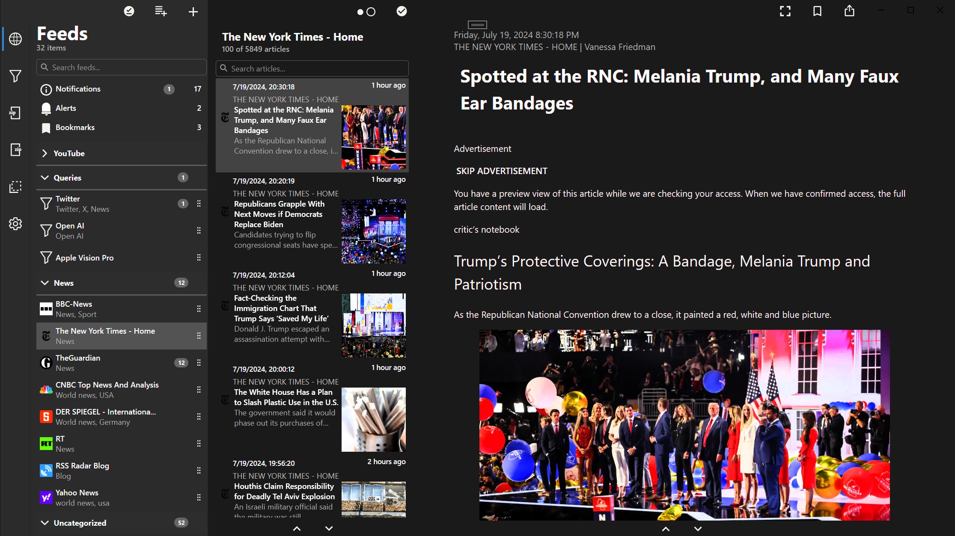Click SKIP ADVERTISEMENT link
The height and width of the screenshot is (536, 955).
click(x=502, y=171)
